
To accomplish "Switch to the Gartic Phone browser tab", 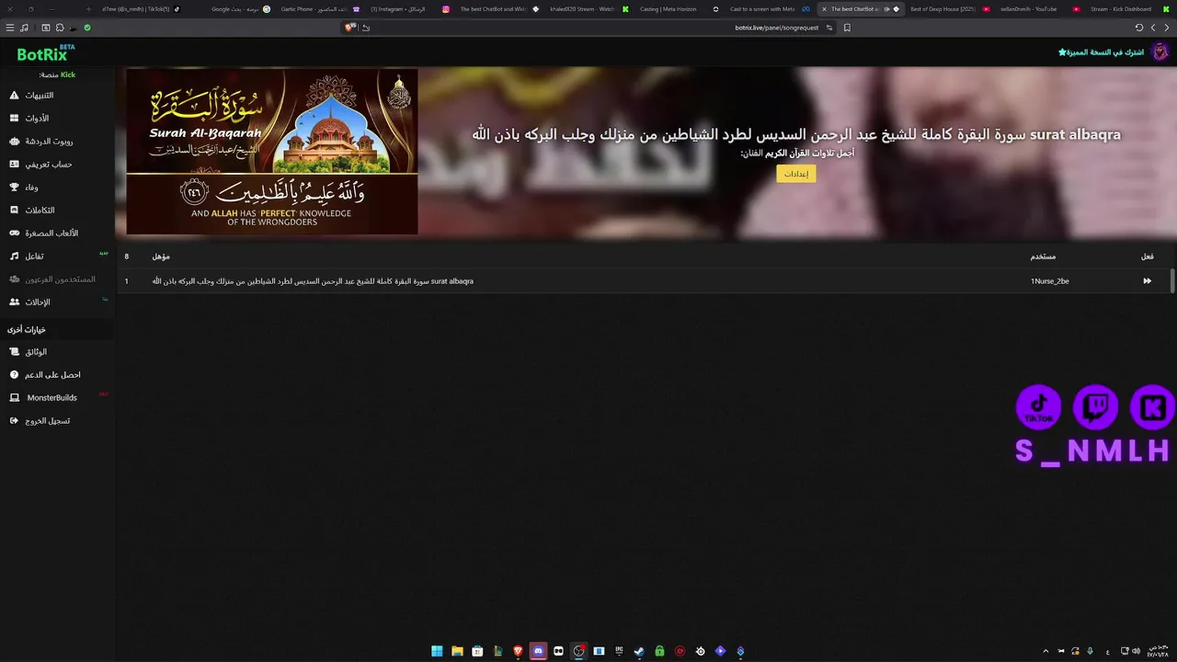I will pyautogui.click(x=320, y=9).
